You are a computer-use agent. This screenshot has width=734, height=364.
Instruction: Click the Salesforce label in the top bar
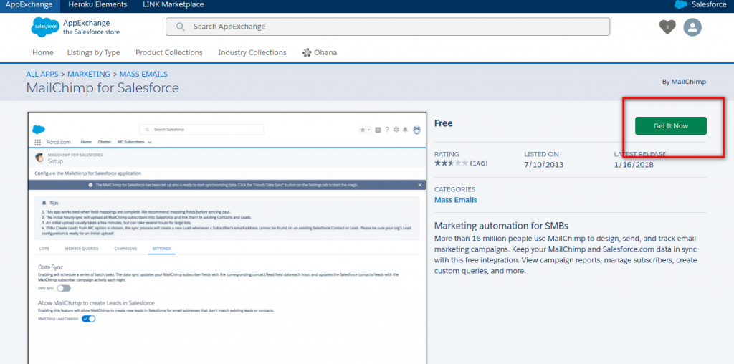(x=707, y=5)
